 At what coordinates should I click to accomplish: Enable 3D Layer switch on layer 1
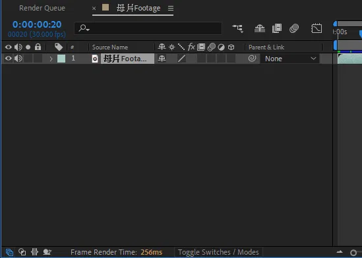[x=231, y=59]
